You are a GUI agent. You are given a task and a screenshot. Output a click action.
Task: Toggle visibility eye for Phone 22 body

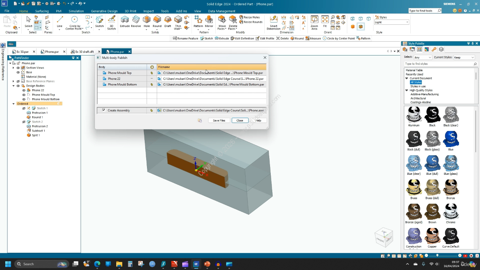click(x=24, y=90)
